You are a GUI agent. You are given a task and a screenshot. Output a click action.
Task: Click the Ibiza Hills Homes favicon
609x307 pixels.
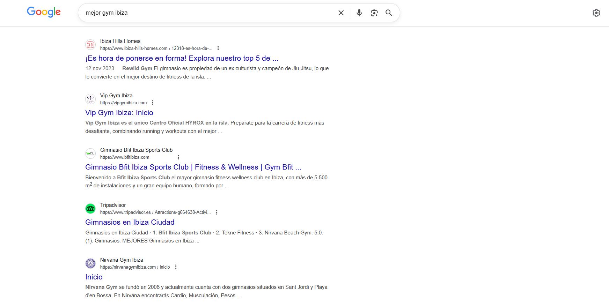pyautogui.click(x=90, y=45)
